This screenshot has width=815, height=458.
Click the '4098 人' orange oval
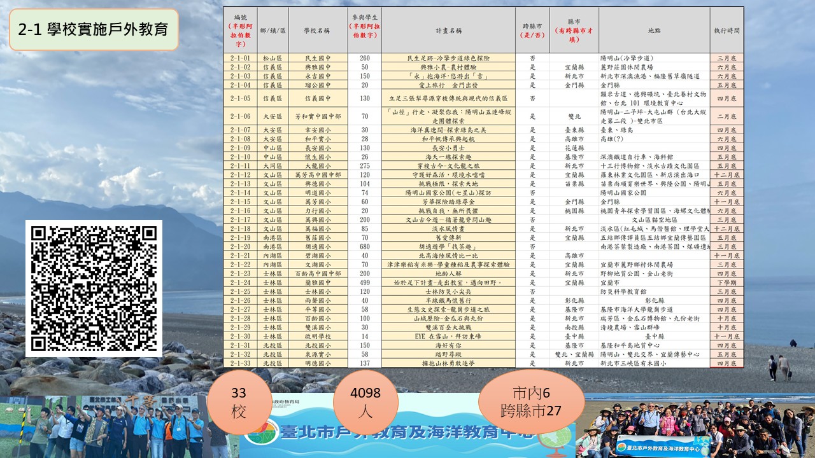click(365, 403)
